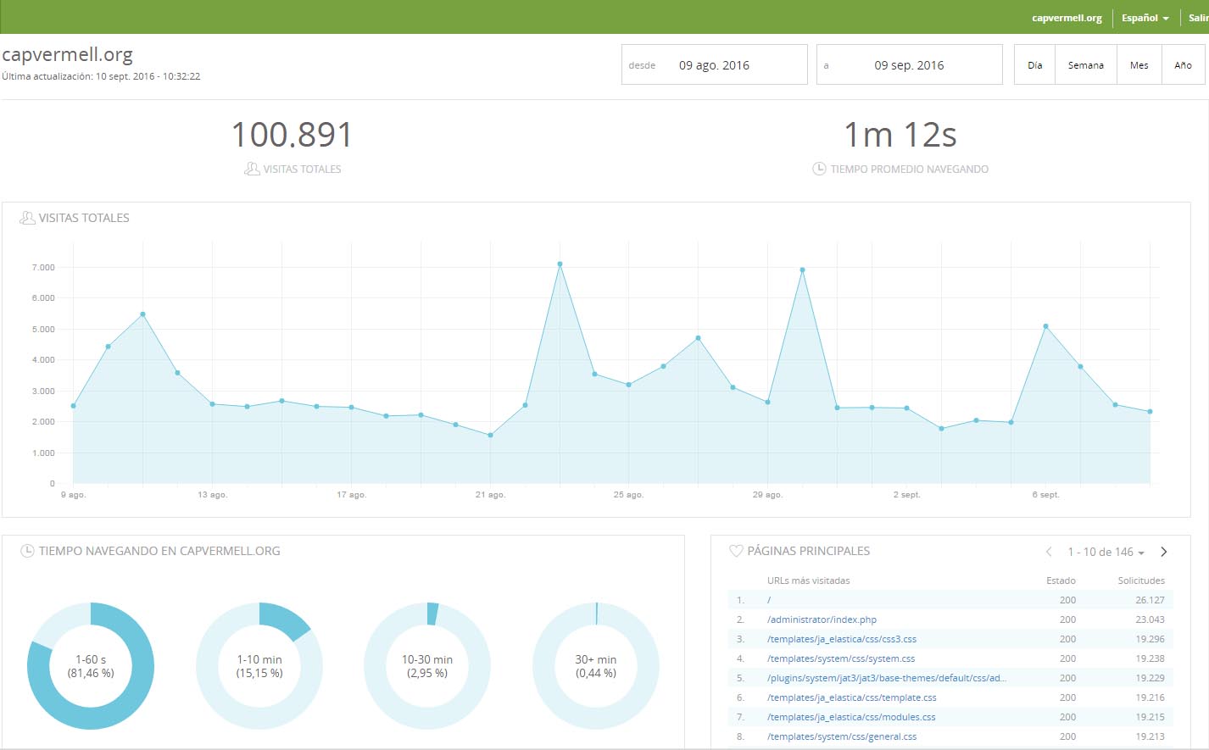Screen dimensions: 1209x750
Task: Click the Estado column header
Action: (1061, 581)
